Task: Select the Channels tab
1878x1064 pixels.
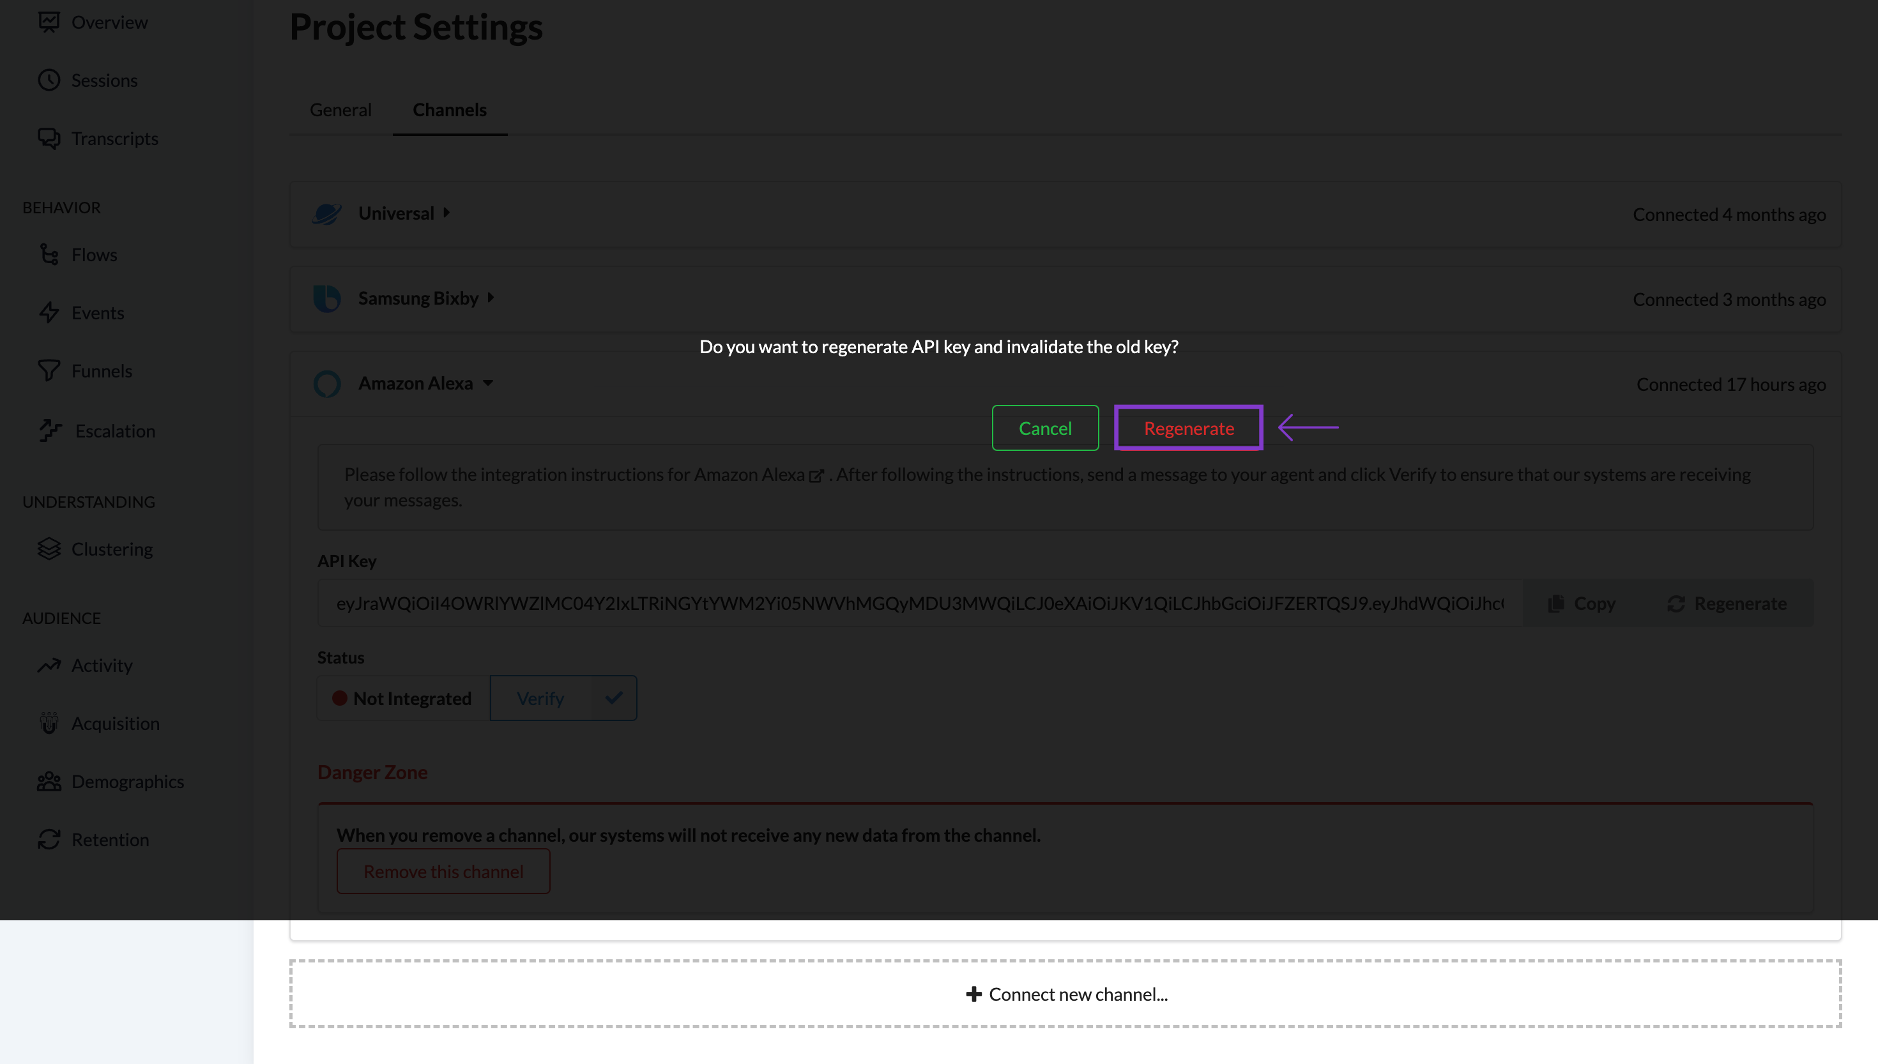Action: coord(450,110)
